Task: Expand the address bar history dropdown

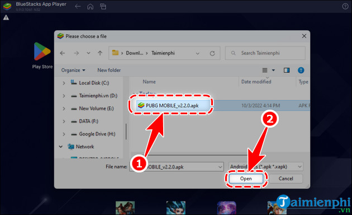Action: [198, 53]
